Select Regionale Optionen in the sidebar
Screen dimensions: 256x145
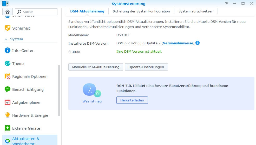(30, 77)
